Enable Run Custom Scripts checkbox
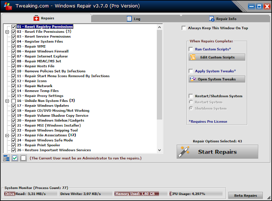272x201 pixels. [x=191, y=49]
